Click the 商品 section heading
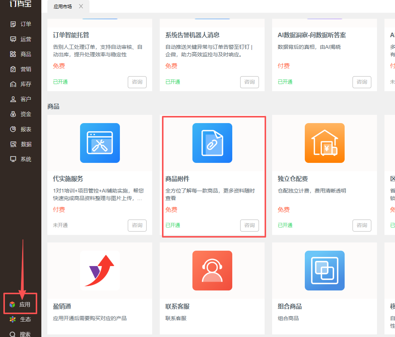 [53, 106]
